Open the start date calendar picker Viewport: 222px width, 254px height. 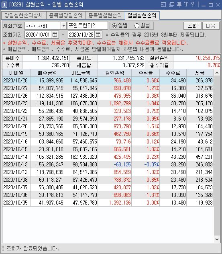[x=55, y=35]
